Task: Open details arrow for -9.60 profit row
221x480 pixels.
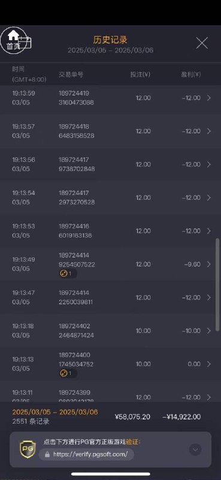Action: (x=209, y=264)
